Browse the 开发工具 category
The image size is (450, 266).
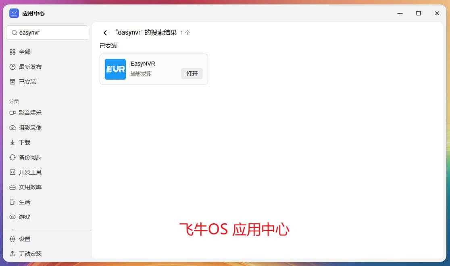[30, 172]
